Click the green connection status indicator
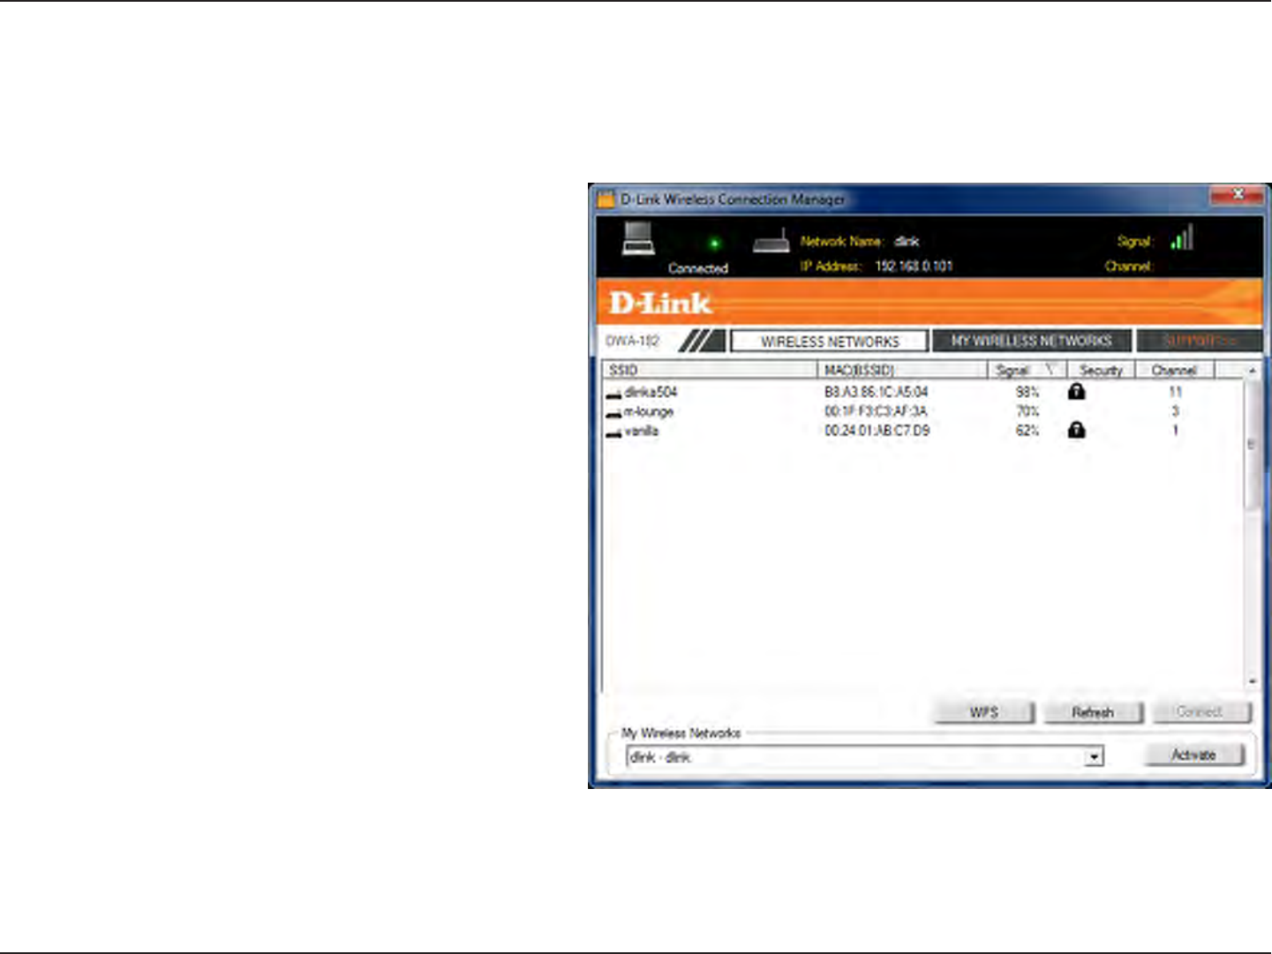The image size is (1272, 954). [714, 243]
